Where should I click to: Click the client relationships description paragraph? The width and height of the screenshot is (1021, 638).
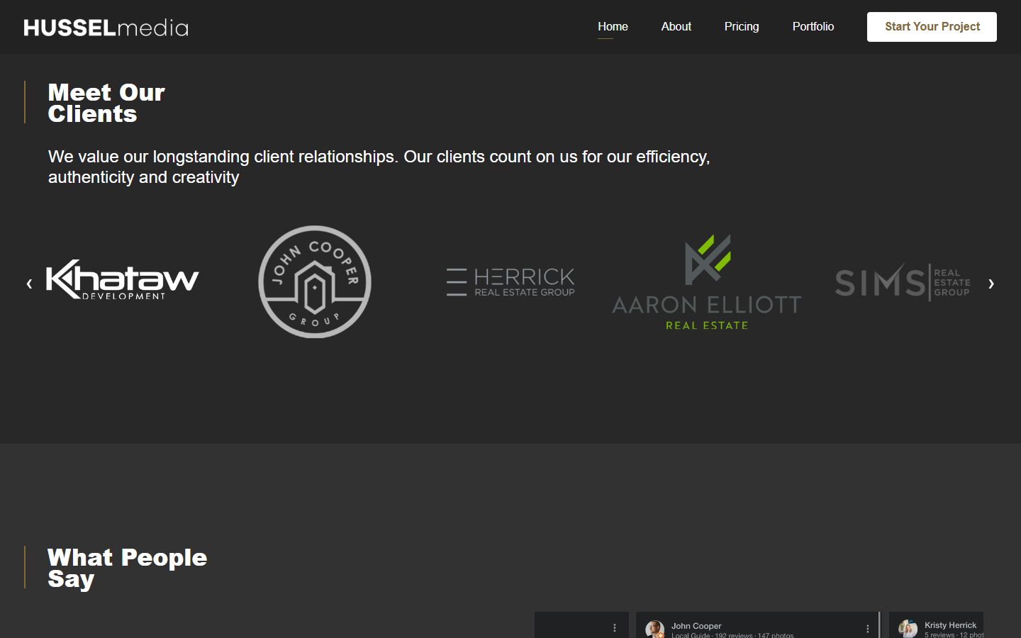[x=379, y=167]
